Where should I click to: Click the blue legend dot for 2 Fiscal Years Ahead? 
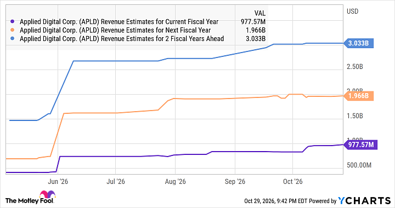pos(13,39)
